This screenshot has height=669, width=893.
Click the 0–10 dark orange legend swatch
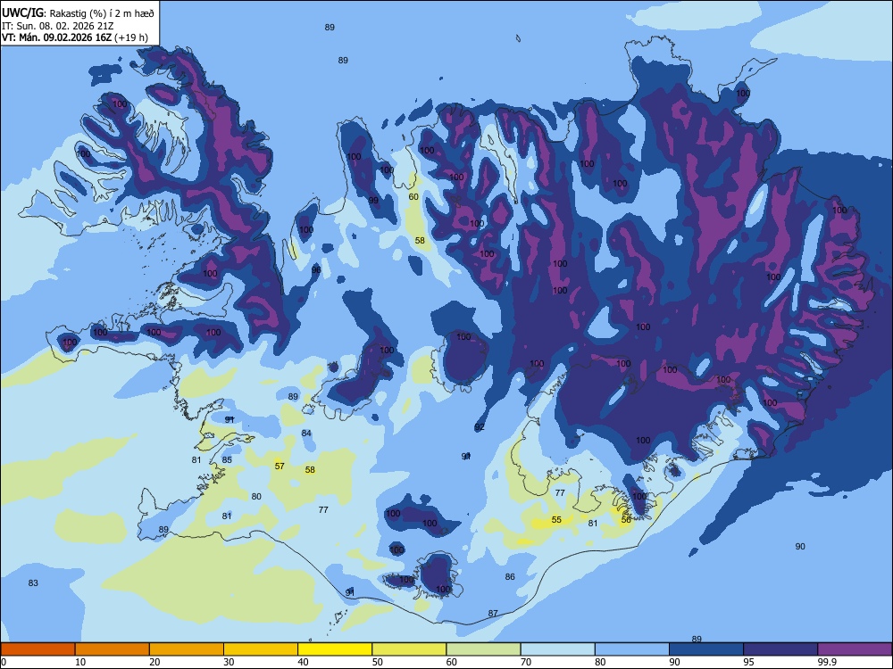click(x=38, y=649)
